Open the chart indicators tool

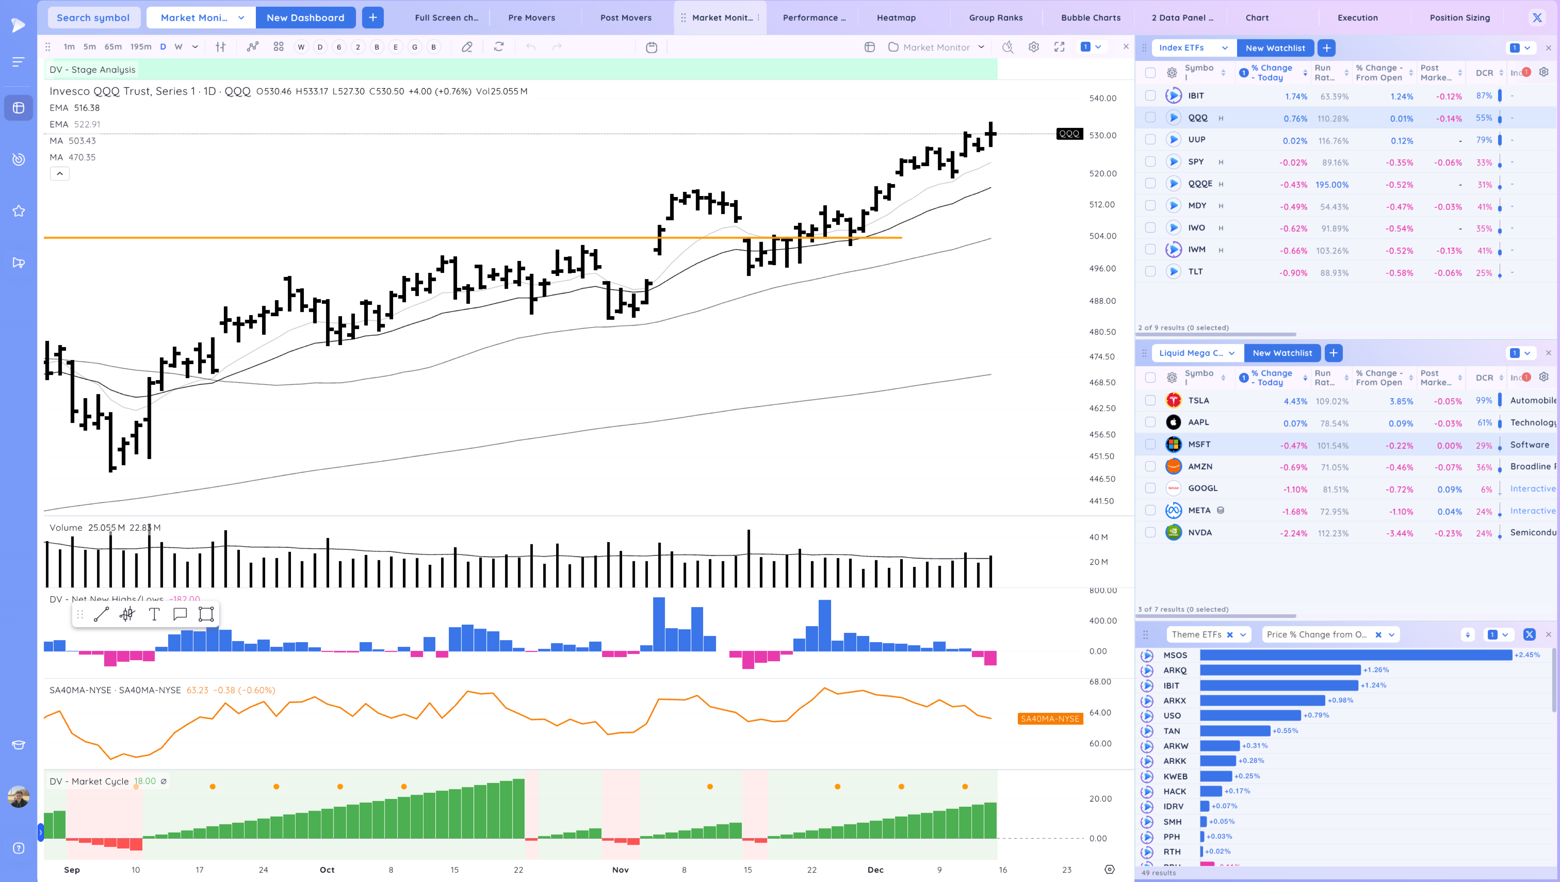(253, 47)
